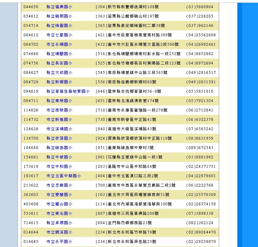Open the 市立溪埔國小 school link
This screenshot has height=247, width=258.
[x=59, y=129]
